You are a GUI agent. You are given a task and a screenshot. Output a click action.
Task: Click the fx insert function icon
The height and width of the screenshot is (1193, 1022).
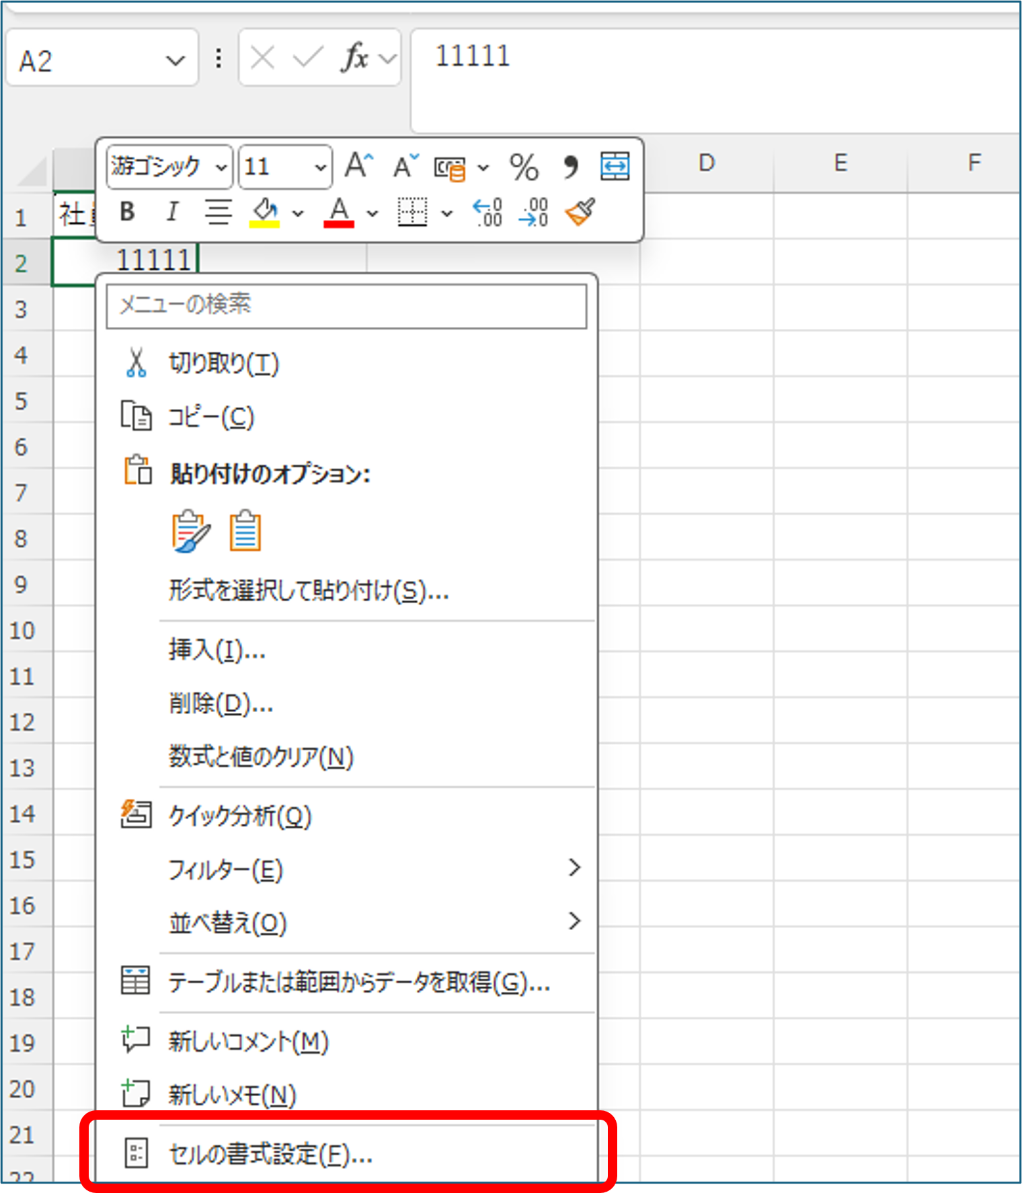[x=355, y=58]
